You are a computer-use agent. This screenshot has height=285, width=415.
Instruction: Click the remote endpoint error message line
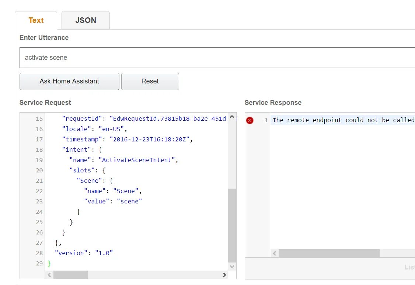pos(343,120)
